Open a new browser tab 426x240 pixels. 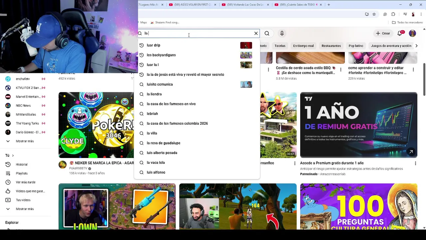click(x=329, y=5)
